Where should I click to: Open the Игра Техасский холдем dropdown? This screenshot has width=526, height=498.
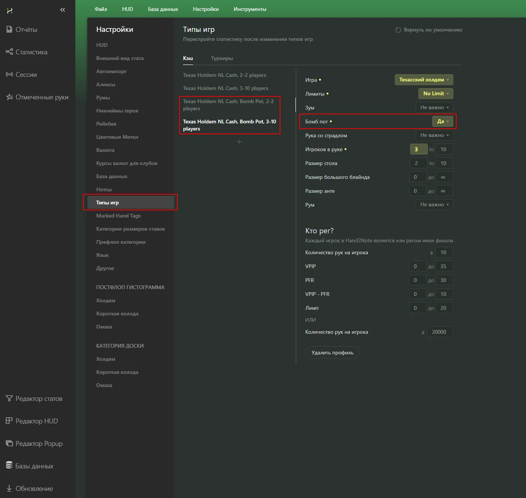click(424, 80)
